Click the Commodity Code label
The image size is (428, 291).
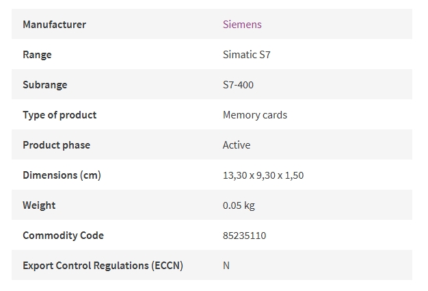(x=63, y=236)
